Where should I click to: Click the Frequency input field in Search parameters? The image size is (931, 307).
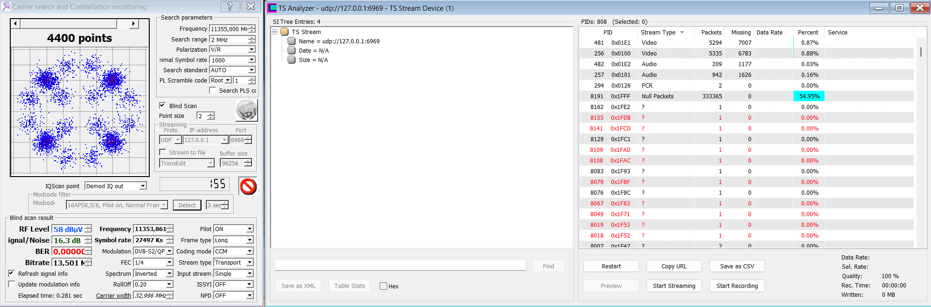point(229,29)
